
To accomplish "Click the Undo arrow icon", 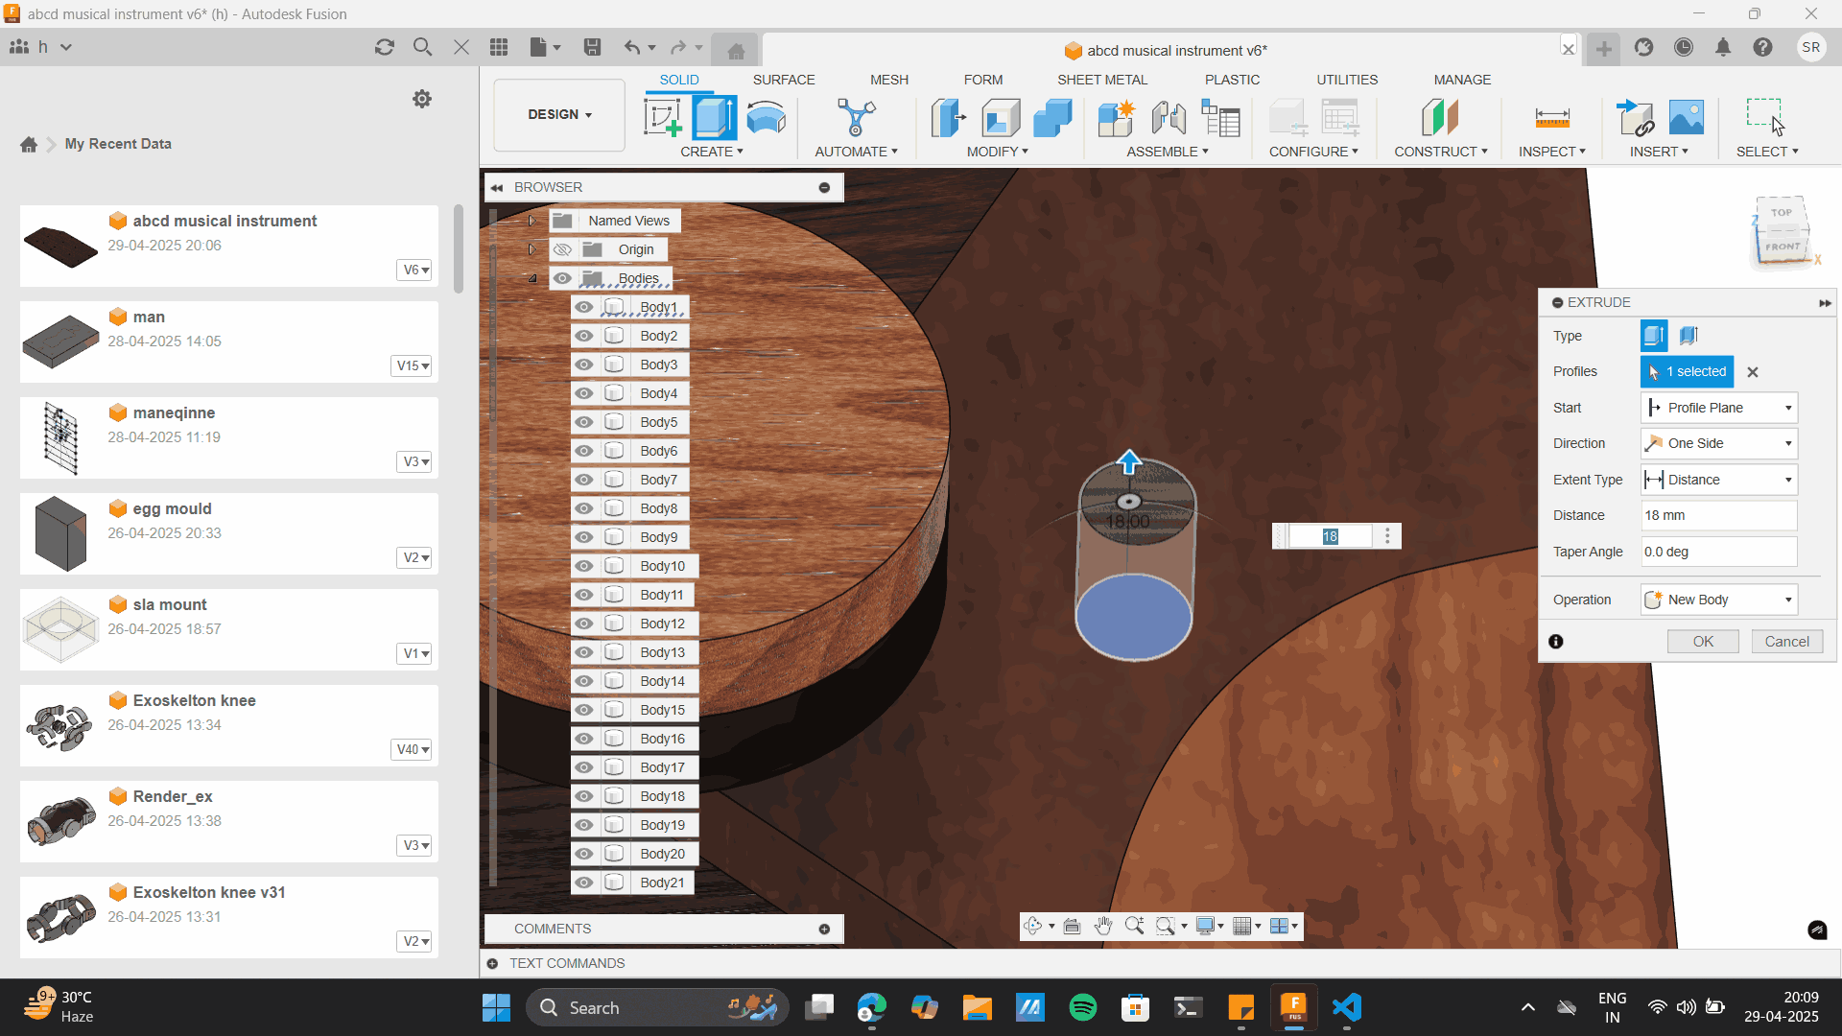I will 631,47.
